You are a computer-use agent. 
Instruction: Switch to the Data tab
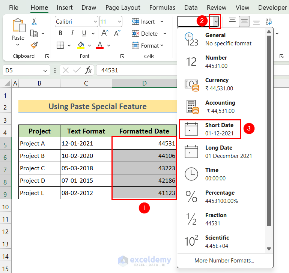point(191,7)
